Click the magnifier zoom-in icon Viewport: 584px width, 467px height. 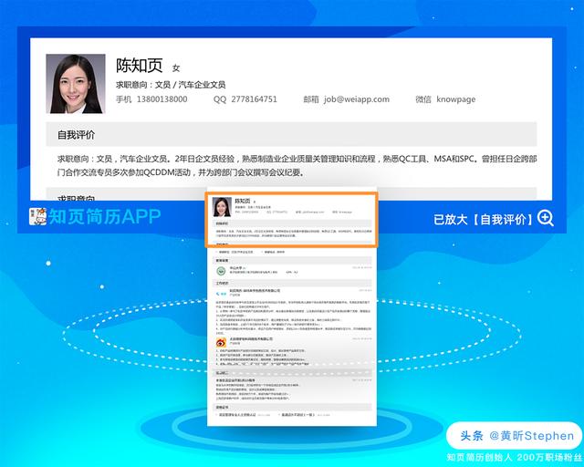546,218
